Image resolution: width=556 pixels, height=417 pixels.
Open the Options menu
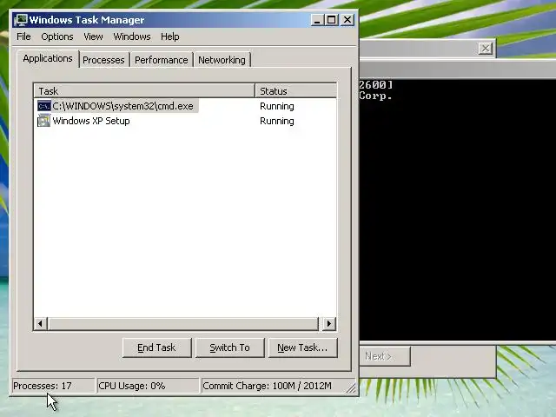tap(57, 36)
